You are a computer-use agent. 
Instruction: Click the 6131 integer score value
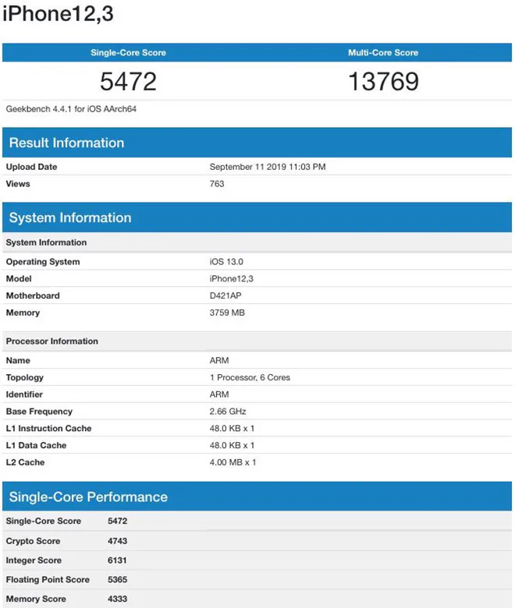(x=117, y=560)
